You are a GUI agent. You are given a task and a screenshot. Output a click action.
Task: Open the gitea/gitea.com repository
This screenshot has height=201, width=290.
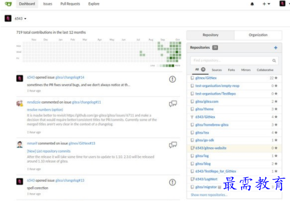207,101
